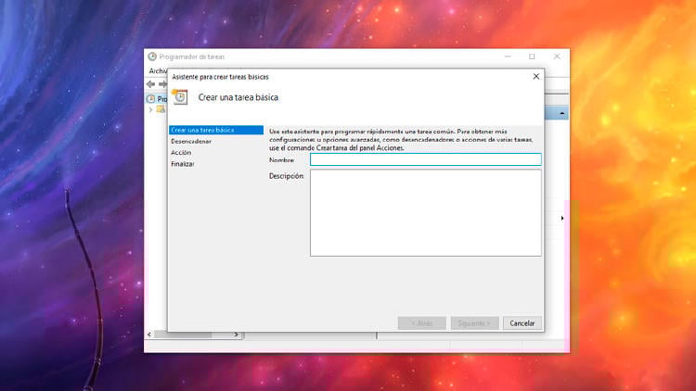Expand the folder node in the left tree

151,108
